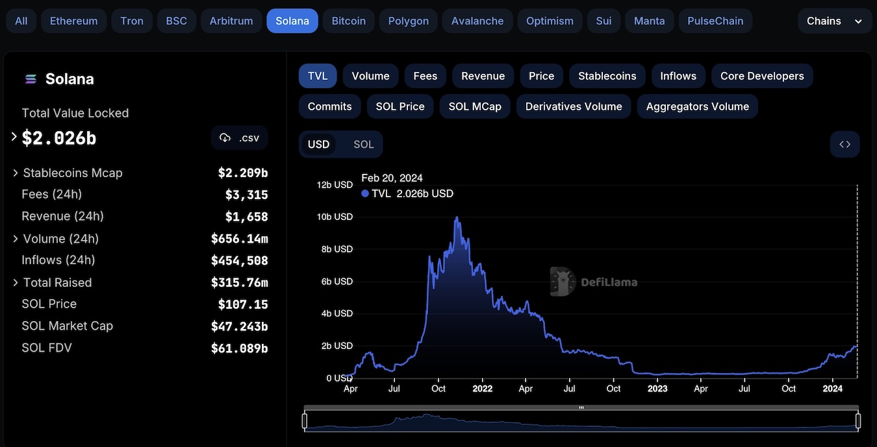This screenshot has height=447, width=877.
Task: Toggle the Revenue chart series
Action: (x=483, y=76)
